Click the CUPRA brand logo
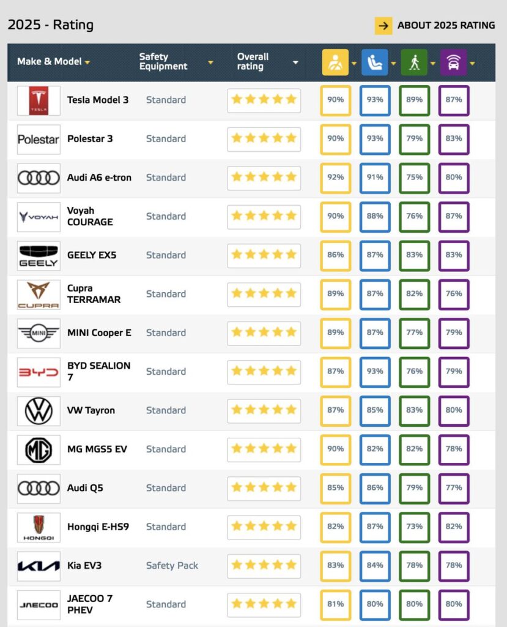 coord(39,295)
